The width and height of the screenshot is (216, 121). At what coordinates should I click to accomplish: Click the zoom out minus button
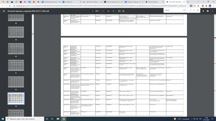tap(103, 11)
